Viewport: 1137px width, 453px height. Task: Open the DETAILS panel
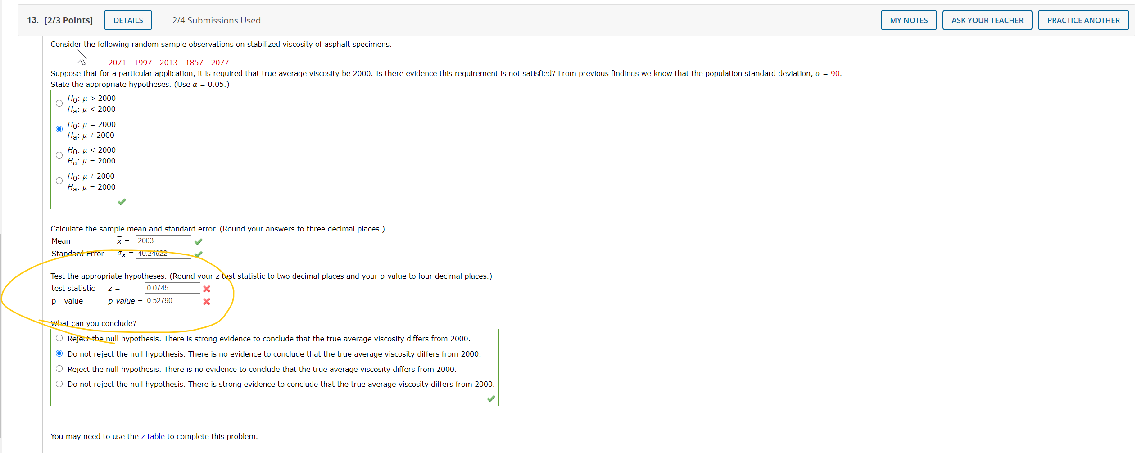click(x=128, y=20)
